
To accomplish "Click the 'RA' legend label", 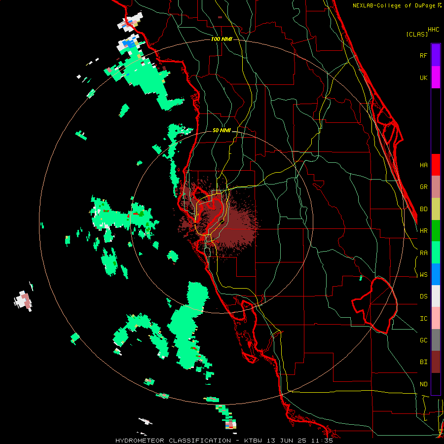I will (423, 253).
